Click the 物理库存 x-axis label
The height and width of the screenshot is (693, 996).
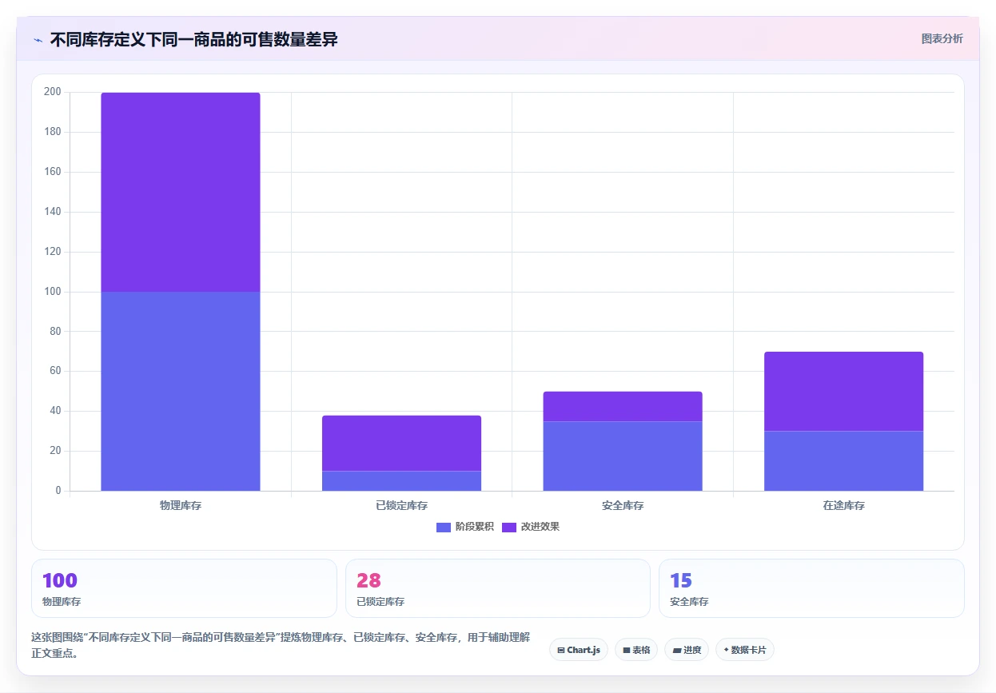click(181, 506)
